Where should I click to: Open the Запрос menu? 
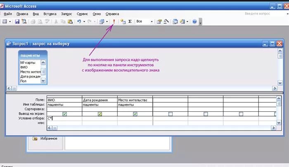(66, 14)
